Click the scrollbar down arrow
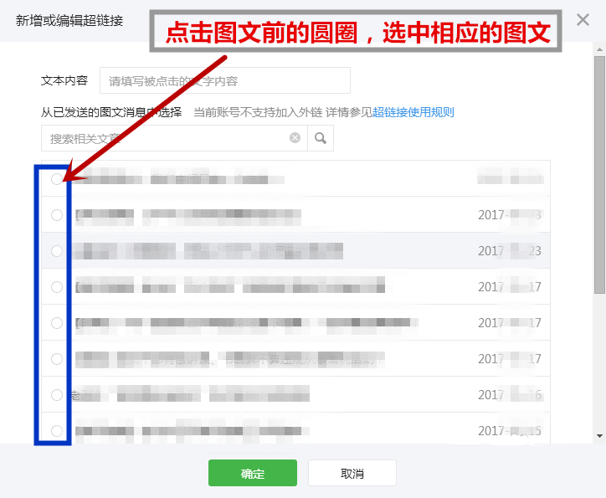The height and width of the screenshot is (498, 606). [x=599, y=436]
